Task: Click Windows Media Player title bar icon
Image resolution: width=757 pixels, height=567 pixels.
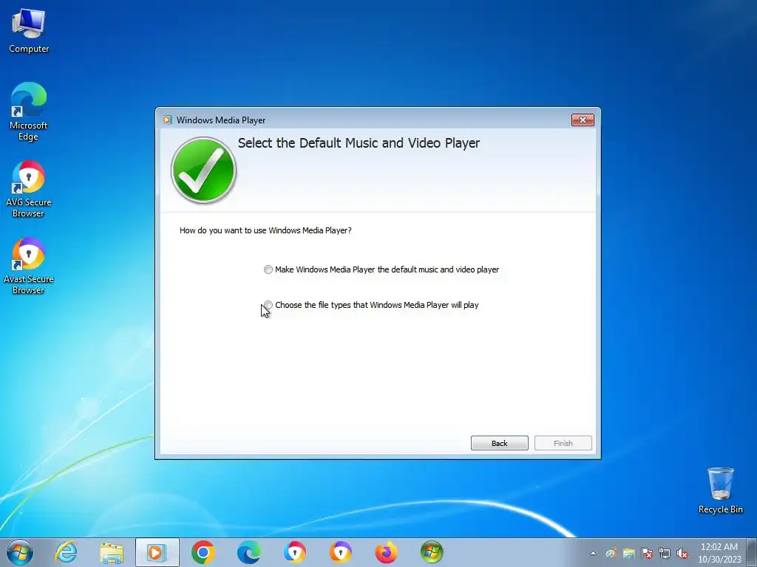Action: pos(167,120)
